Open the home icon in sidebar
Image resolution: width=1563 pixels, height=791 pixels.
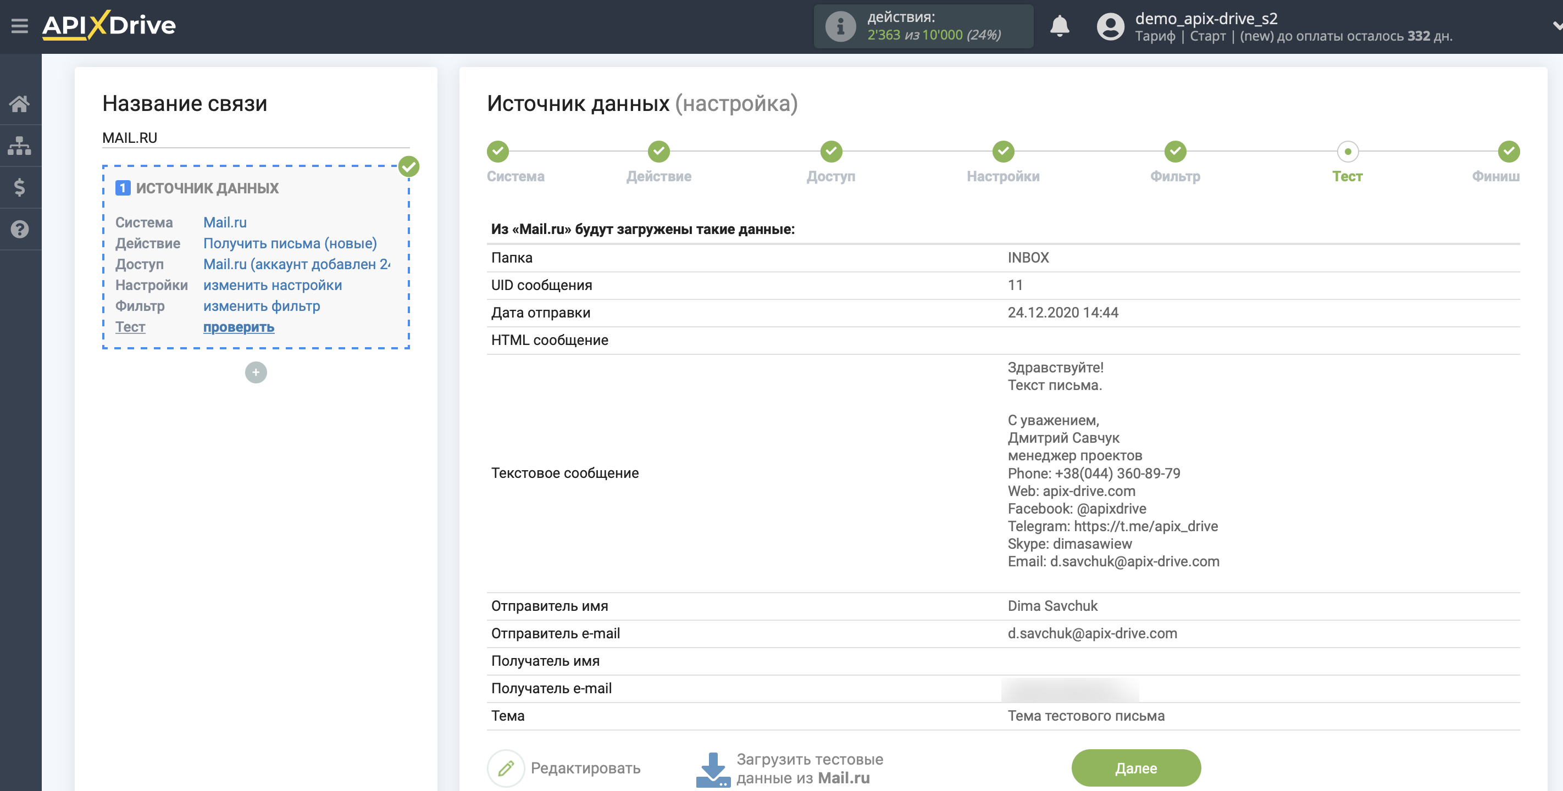[19, 104]
